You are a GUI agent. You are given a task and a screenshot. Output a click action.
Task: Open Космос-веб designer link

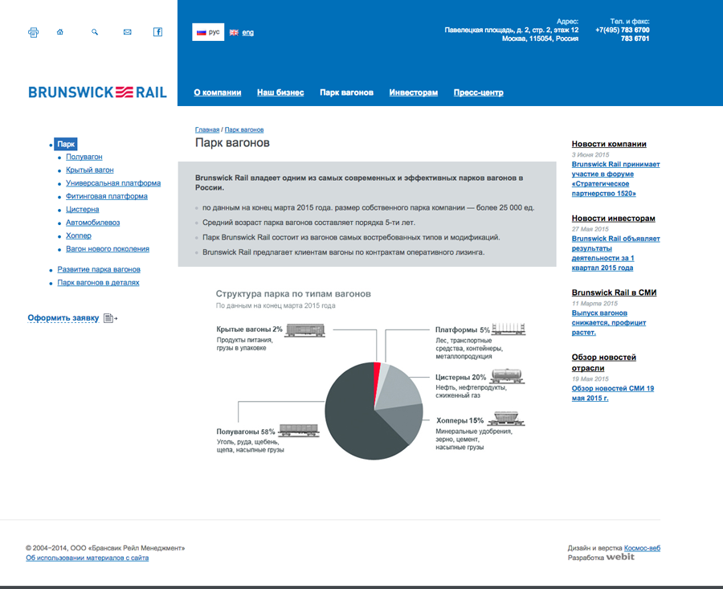coord(642,548)
